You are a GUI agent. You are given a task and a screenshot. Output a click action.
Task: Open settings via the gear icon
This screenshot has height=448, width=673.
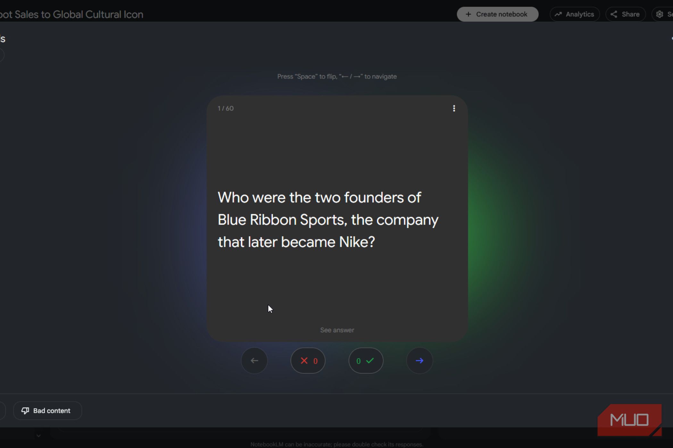[x=660, y=14]
